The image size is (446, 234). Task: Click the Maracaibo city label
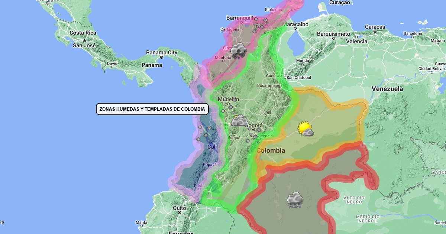(x=295, y=24)
